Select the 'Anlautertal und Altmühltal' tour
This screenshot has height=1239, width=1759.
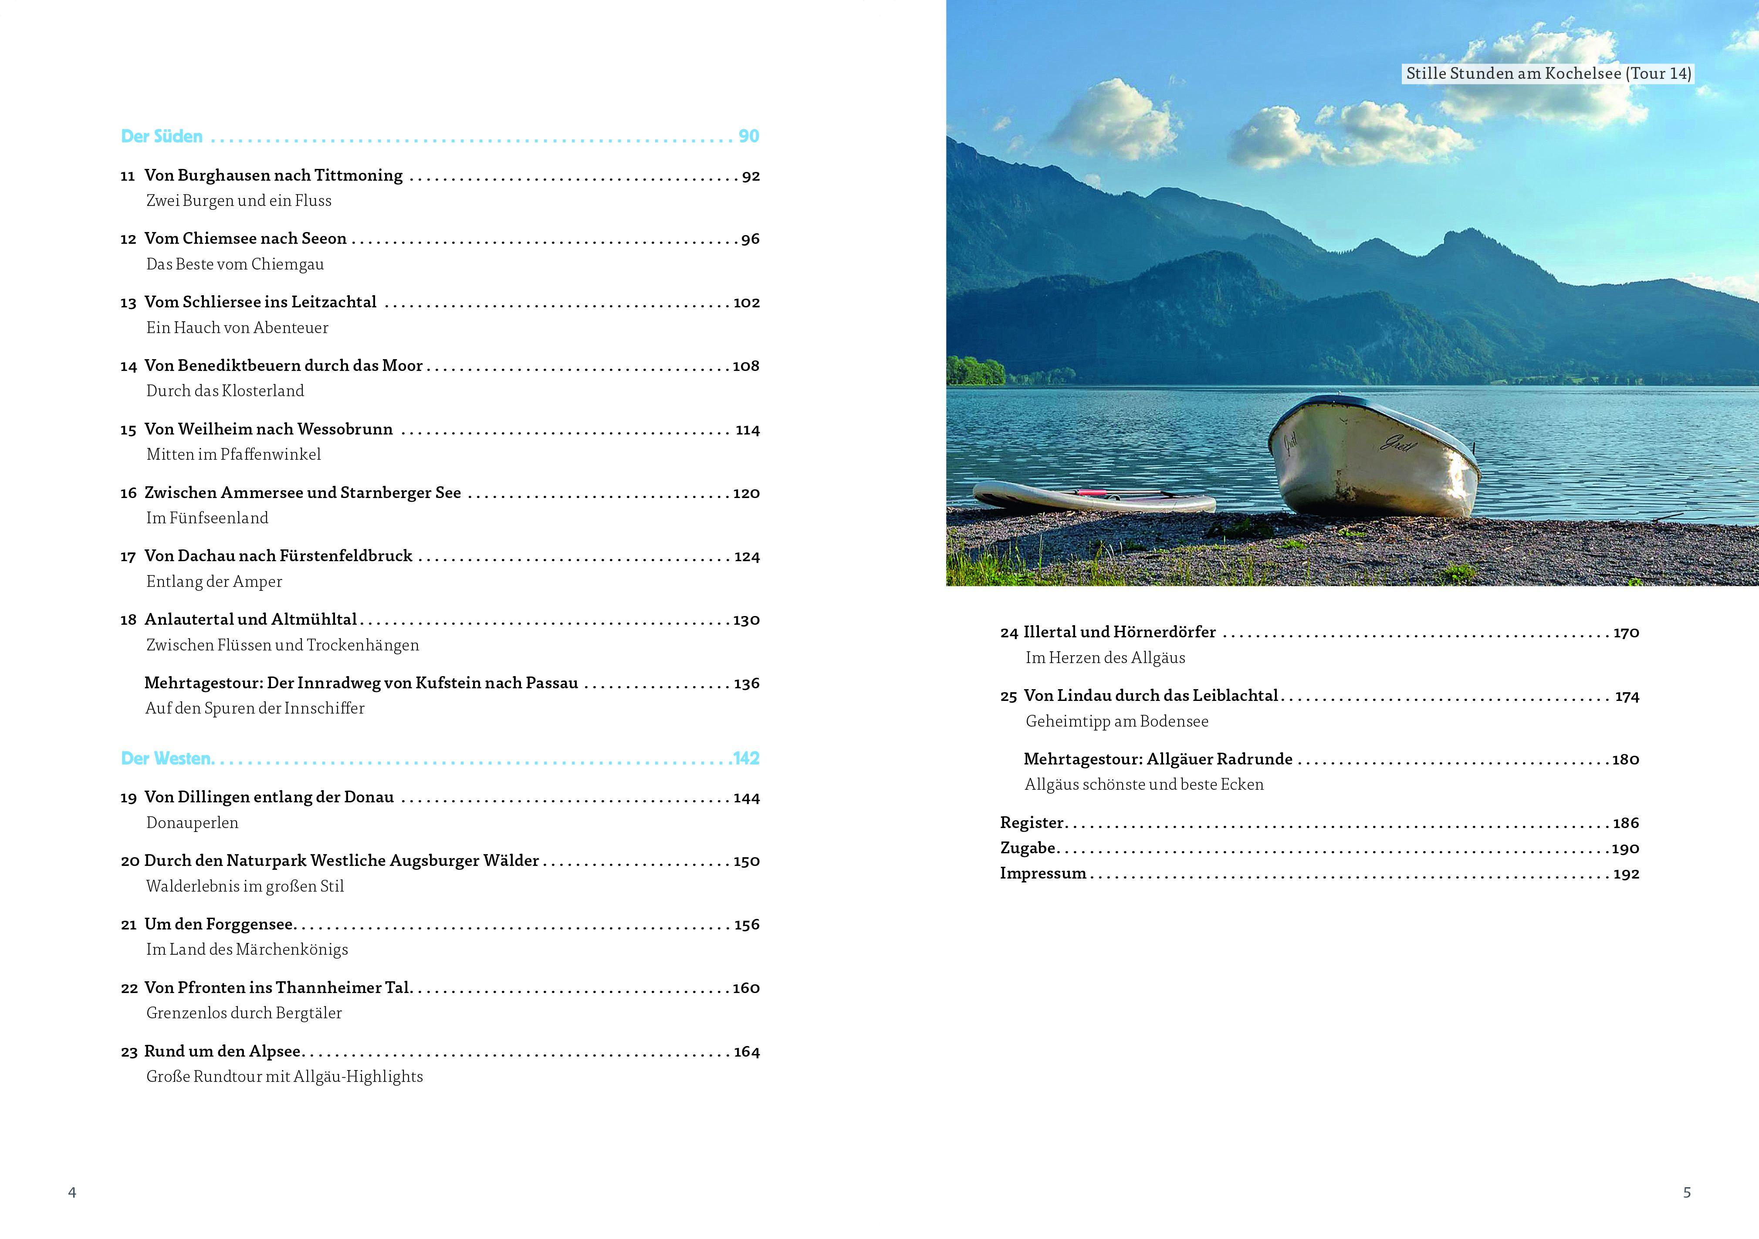pos(250,619)
